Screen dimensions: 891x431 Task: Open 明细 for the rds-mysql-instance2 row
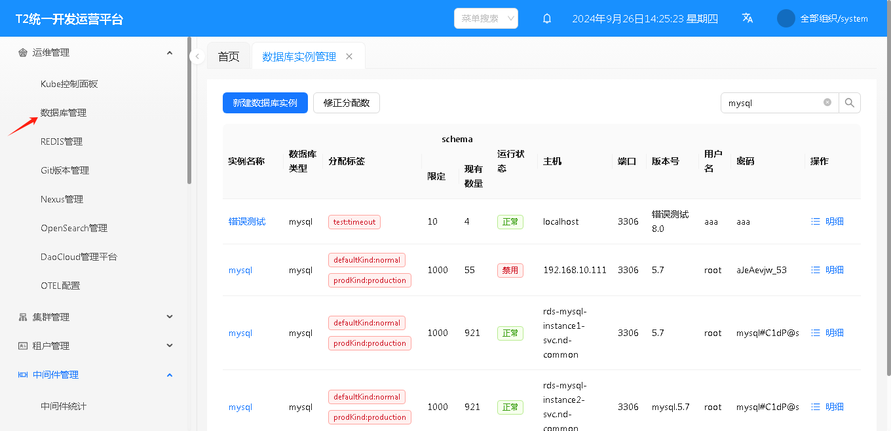tap(827, 407)
